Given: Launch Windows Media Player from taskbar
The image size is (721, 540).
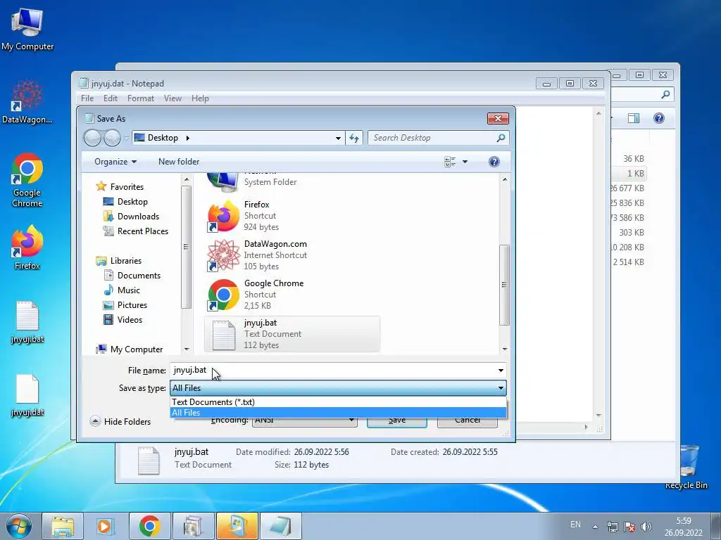Looking at the screenshot, I should click(x=104, y=526).
